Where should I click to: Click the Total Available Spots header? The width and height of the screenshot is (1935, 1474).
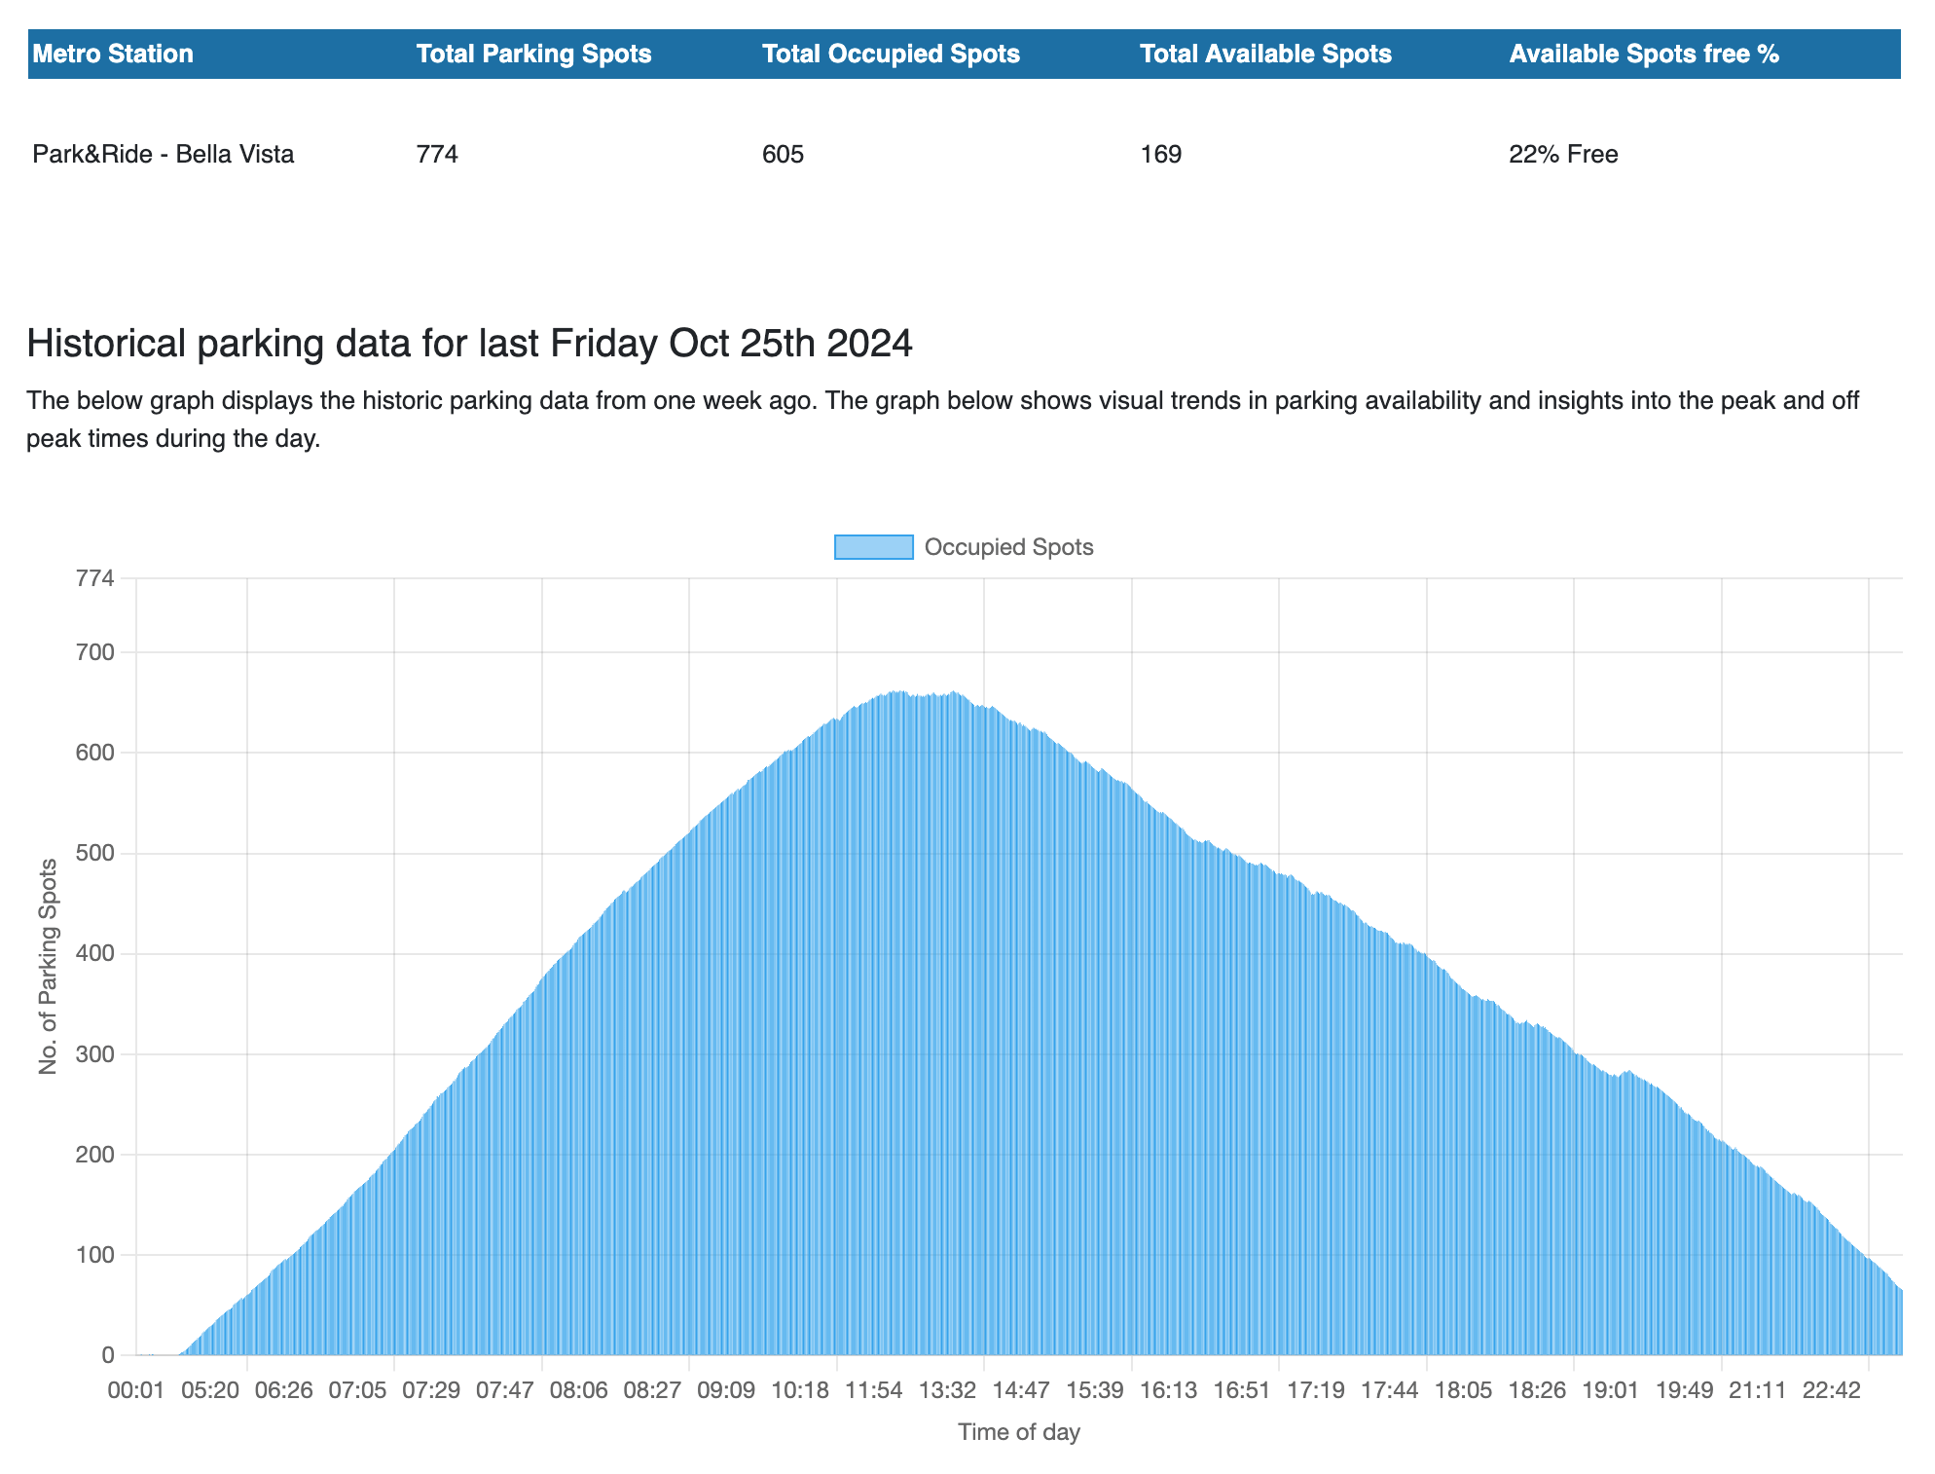1265,54
